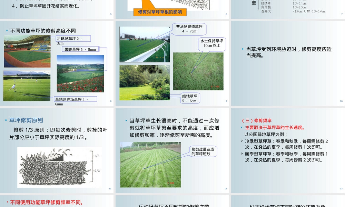Screen dimensions: 345x207
Task: Click the 果岭草坪 5-8mm callout label
Action: 80,49
